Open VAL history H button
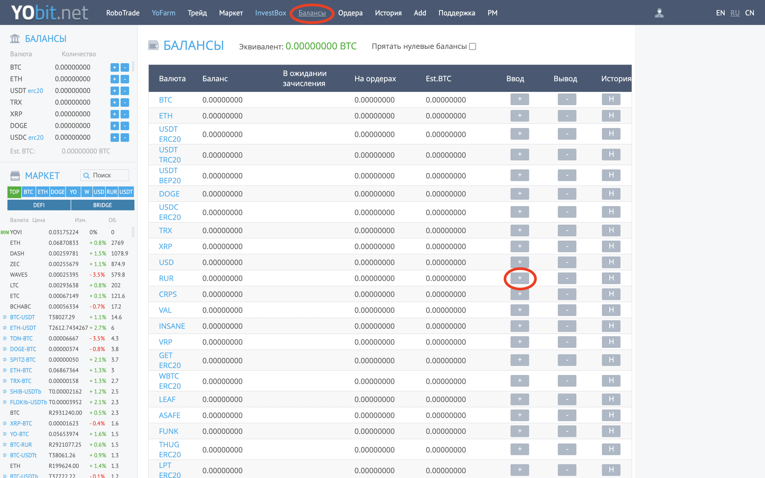The width and height of the screenshot is (765, 478). [611, 310]
